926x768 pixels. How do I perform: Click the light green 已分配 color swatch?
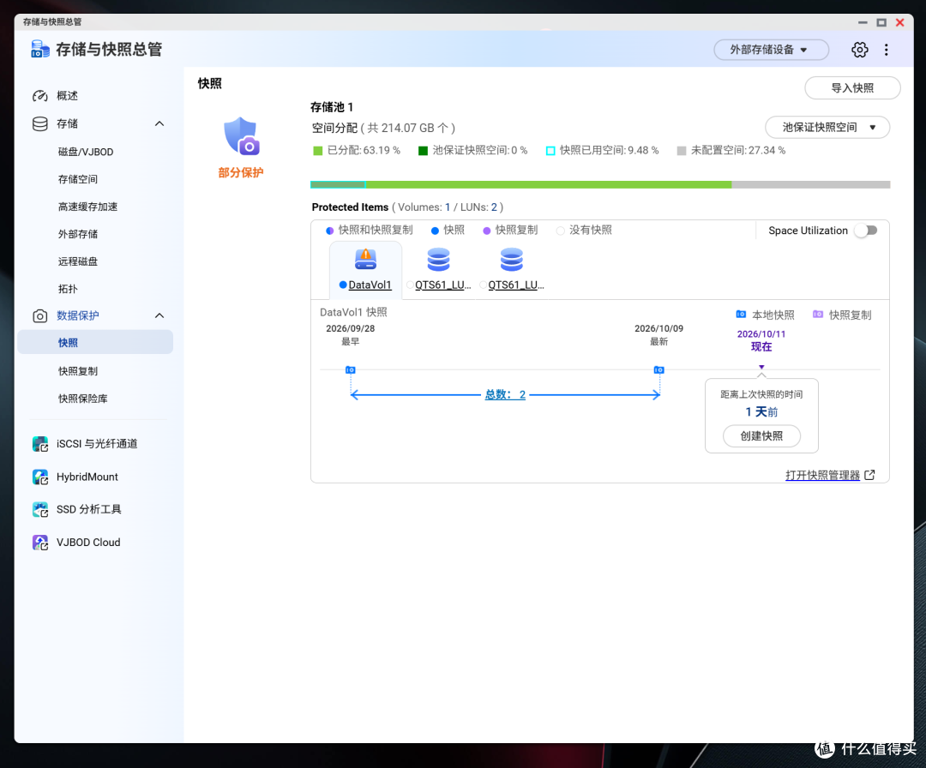tap(318, 151)
